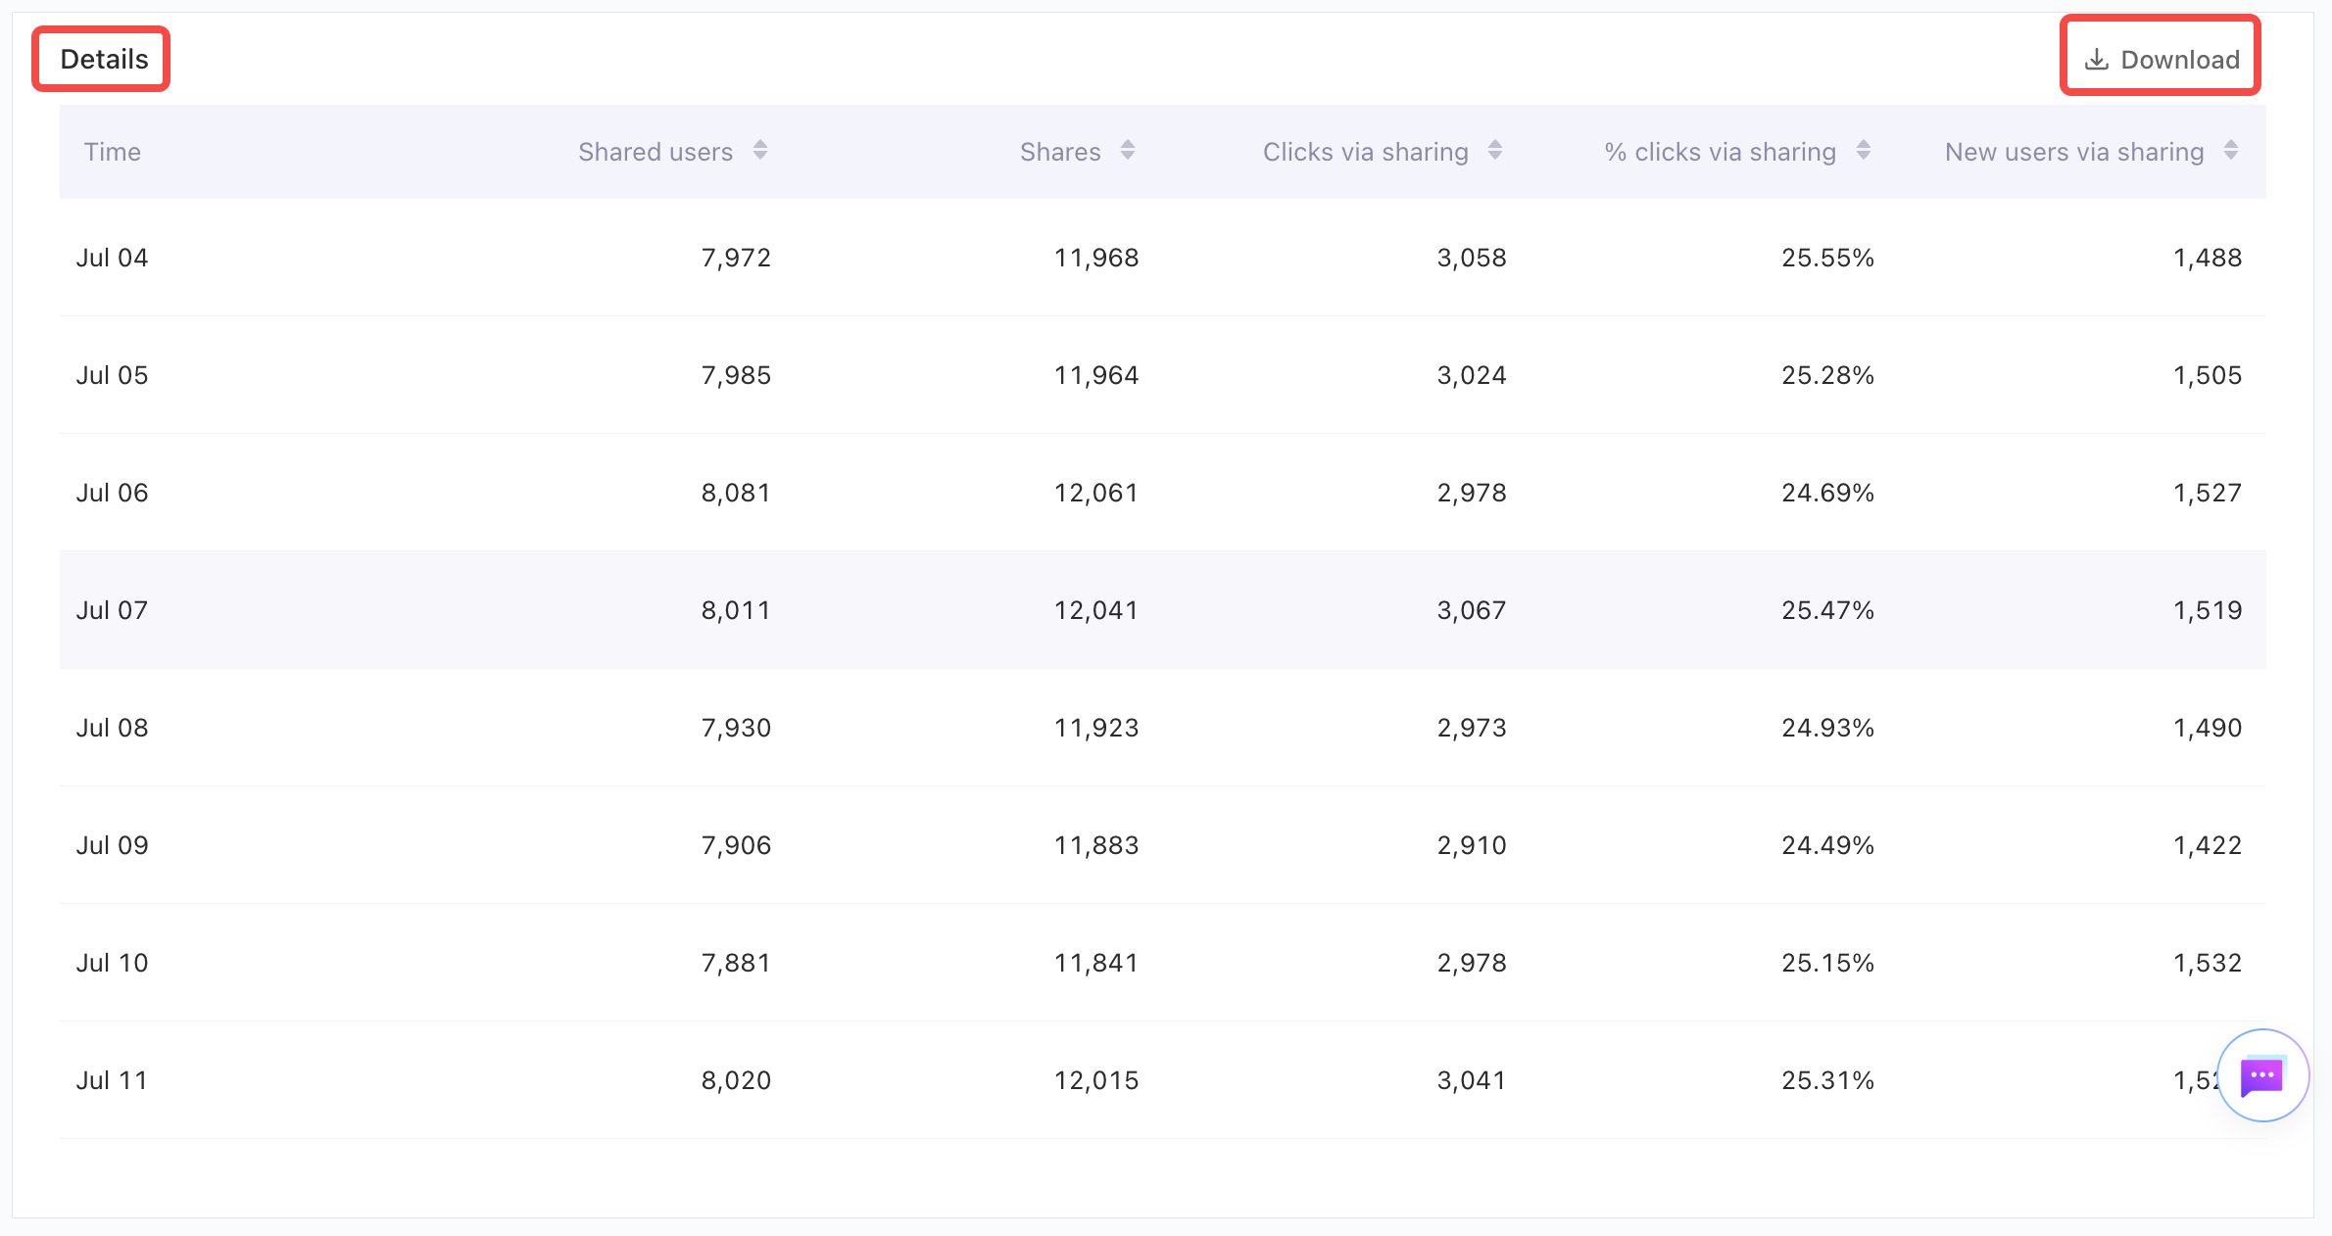This screenshot has height=1236, width=2332.
Task: Click the Jul 04 row date
Action: tap(113, 258)
